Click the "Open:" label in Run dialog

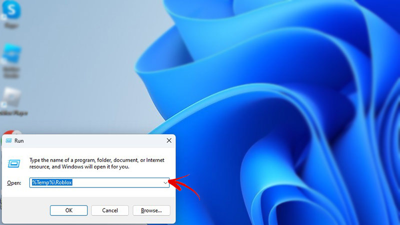14,183
